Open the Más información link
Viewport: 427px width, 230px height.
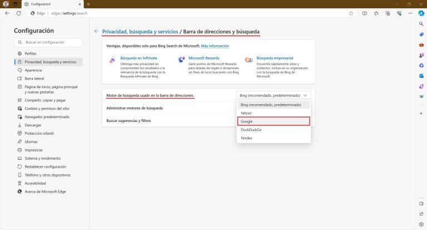pyautogui.click(x=215, y=46)
